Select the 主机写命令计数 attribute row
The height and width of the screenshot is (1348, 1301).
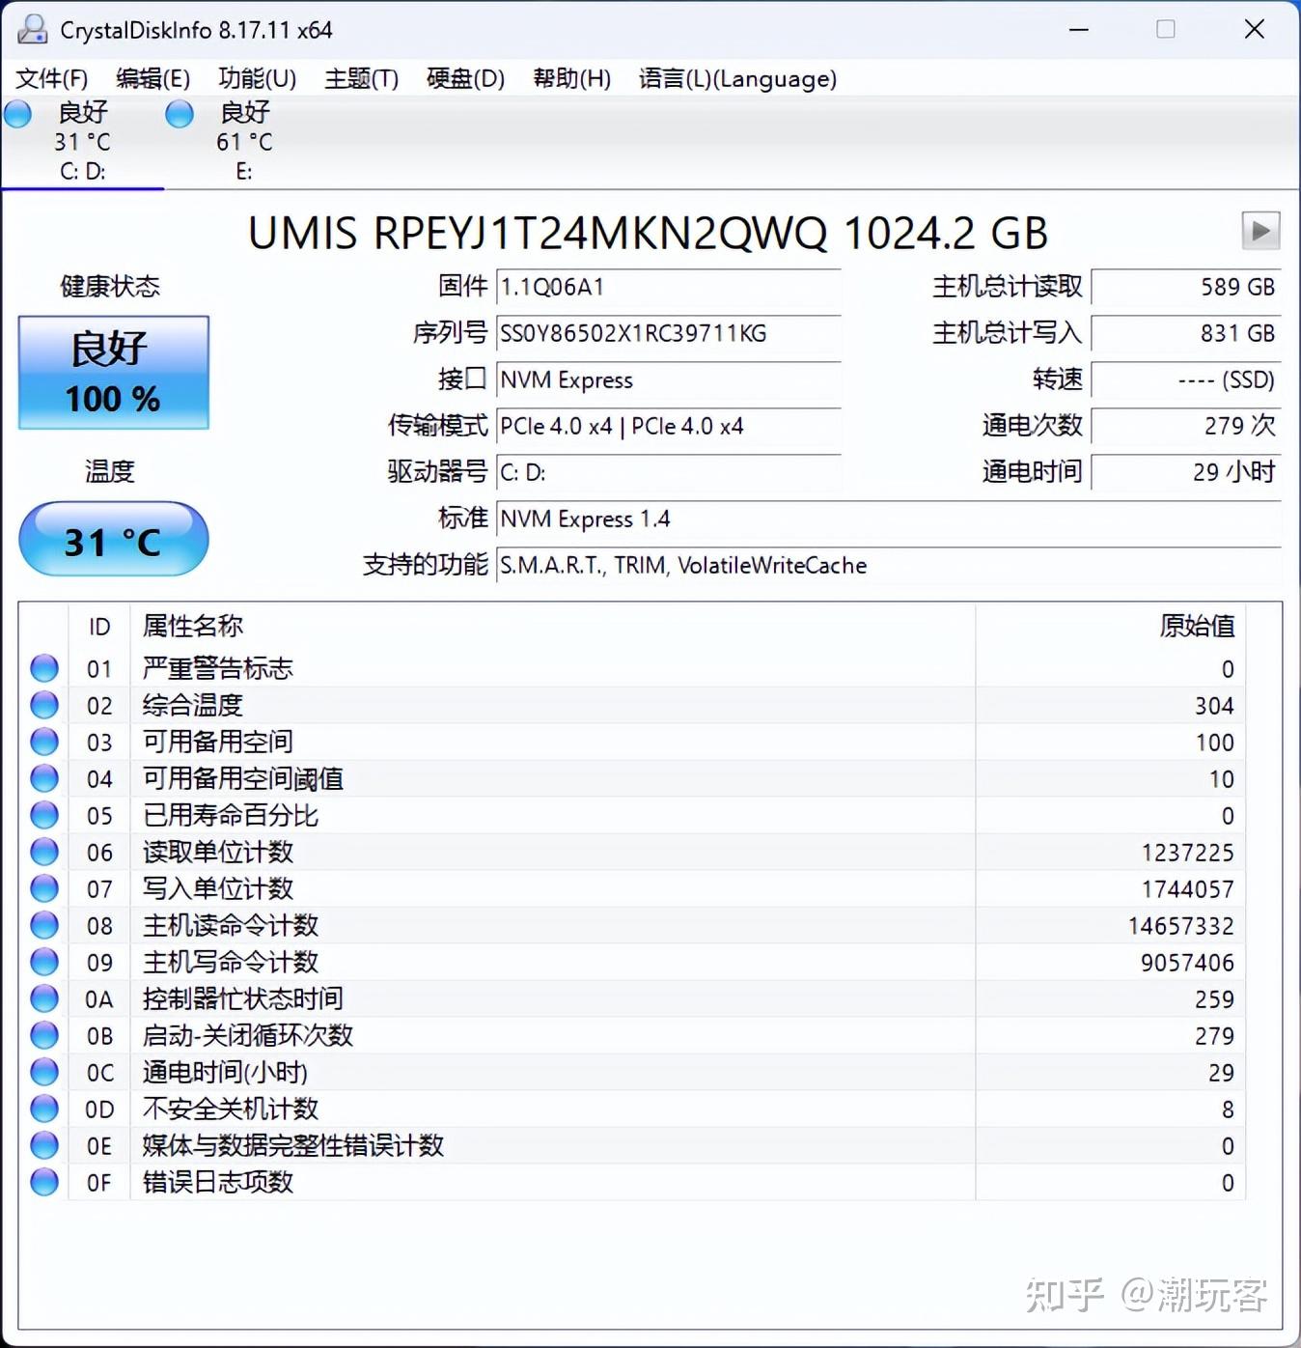633,962
